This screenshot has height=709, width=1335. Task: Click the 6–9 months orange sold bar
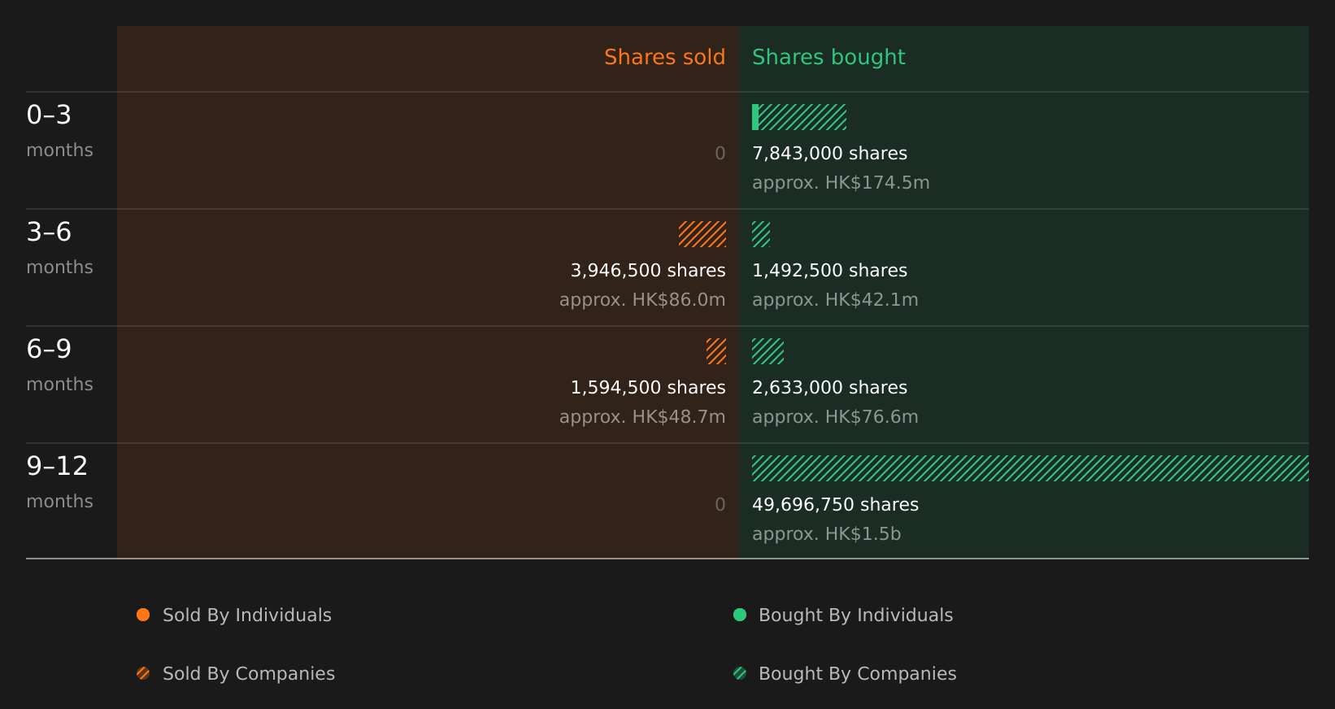[716, 351]
